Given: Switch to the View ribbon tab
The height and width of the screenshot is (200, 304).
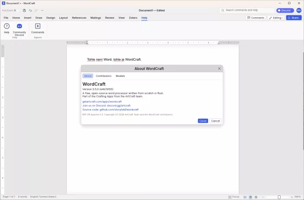Looking at the screenshot, I should point(122,18).
